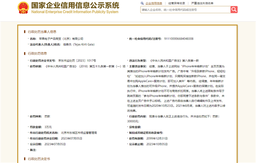Click the 处罚有效期 label
Viewport: 256px width, 163px height.
coord(137,139)
